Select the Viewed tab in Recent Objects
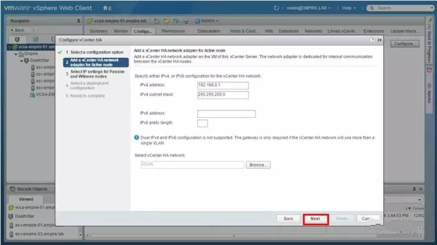 pyautogui.click(x=26, y=199)
